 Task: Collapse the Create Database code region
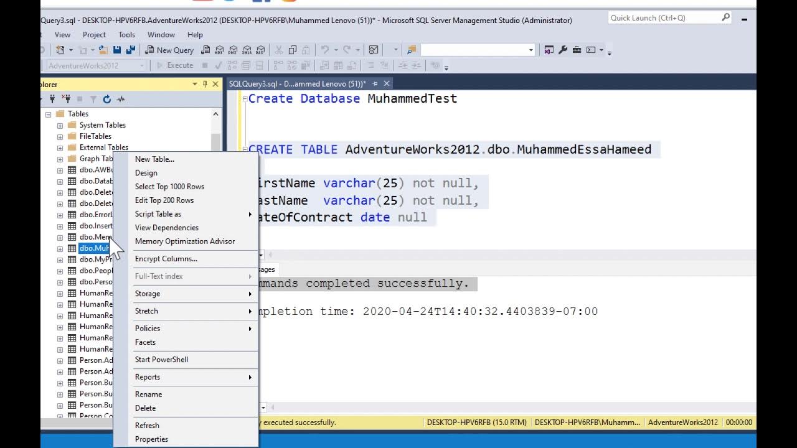(x=245, y=98)
